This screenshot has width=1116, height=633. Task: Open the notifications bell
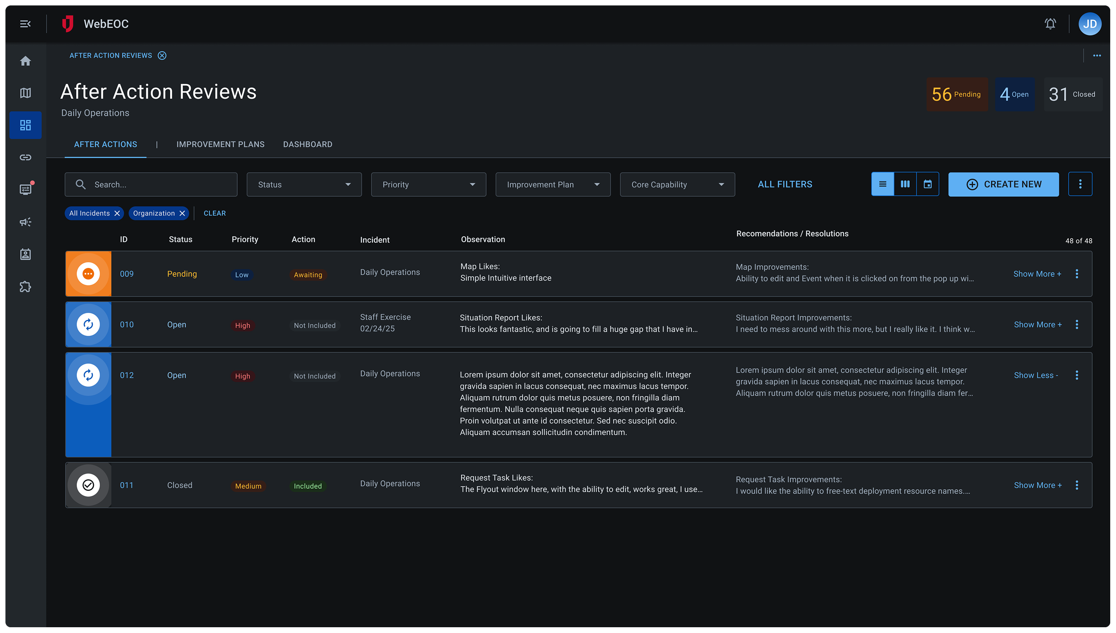click(x=1050, y=24)
